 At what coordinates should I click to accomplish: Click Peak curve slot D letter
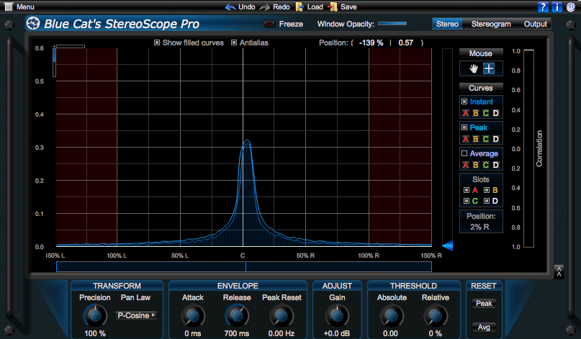(496, 139)
